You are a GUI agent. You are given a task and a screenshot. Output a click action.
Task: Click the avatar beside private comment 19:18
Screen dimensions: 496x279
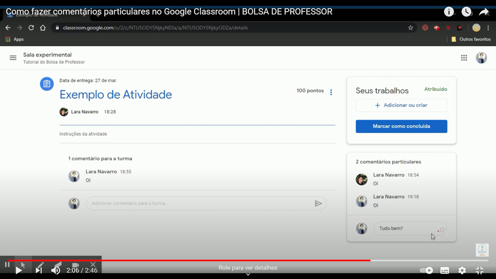[361, 201]
